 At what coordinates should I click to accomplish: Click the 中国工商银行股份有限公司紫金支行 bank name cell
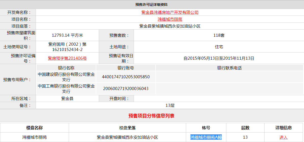[66, 88]
